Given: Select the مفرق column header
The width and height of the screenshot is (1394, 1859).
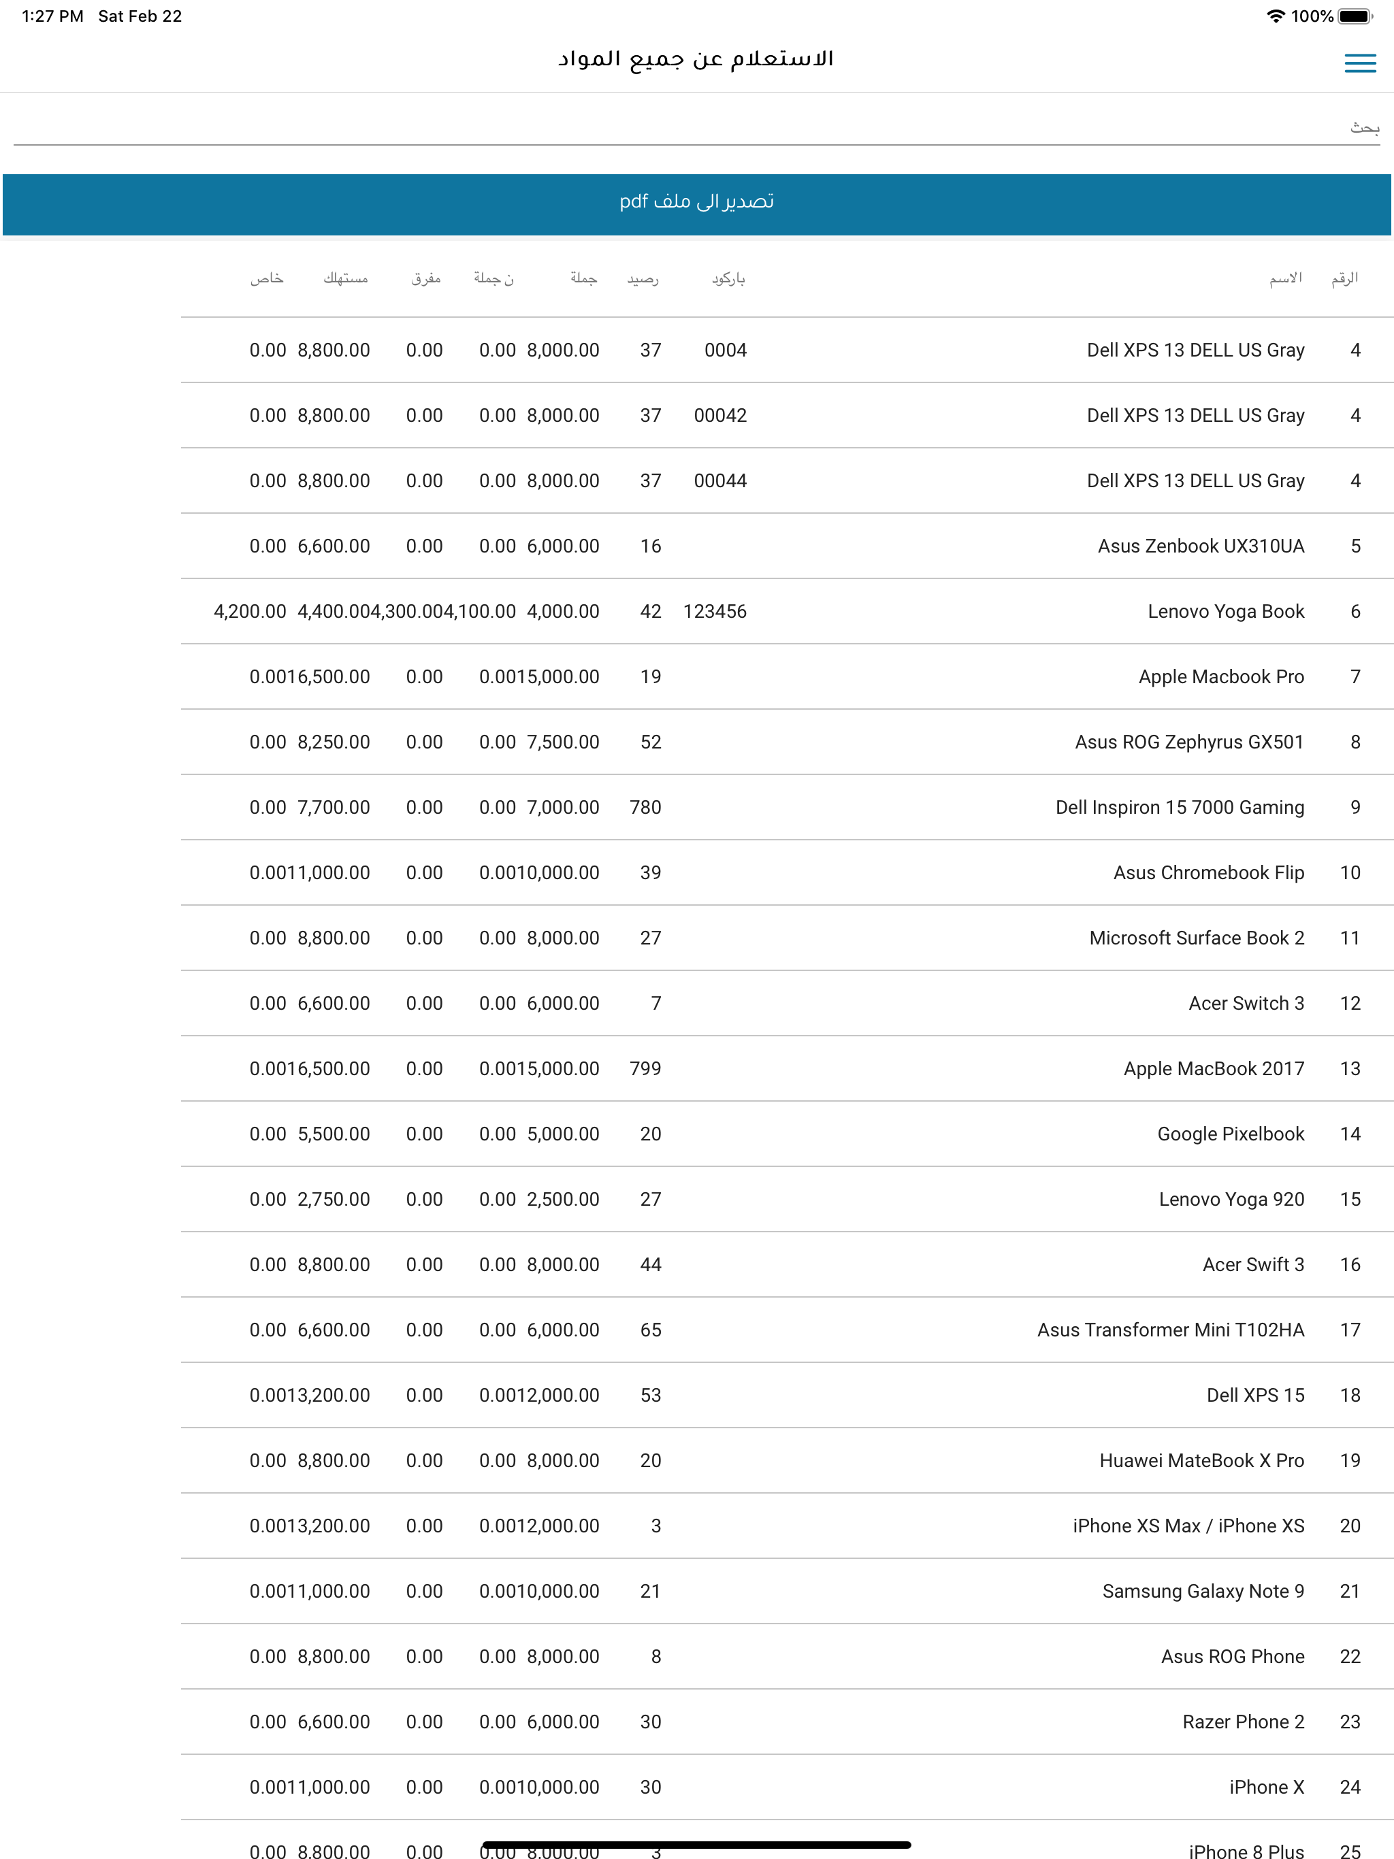Looking at the screenshot, I should click(425, 278).
